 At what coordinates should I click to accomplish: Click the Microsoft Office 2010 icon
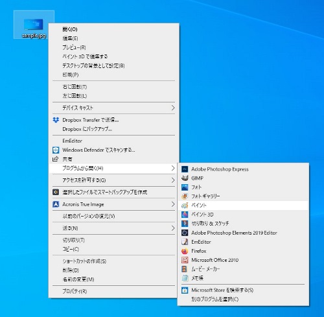click(185, 260)
